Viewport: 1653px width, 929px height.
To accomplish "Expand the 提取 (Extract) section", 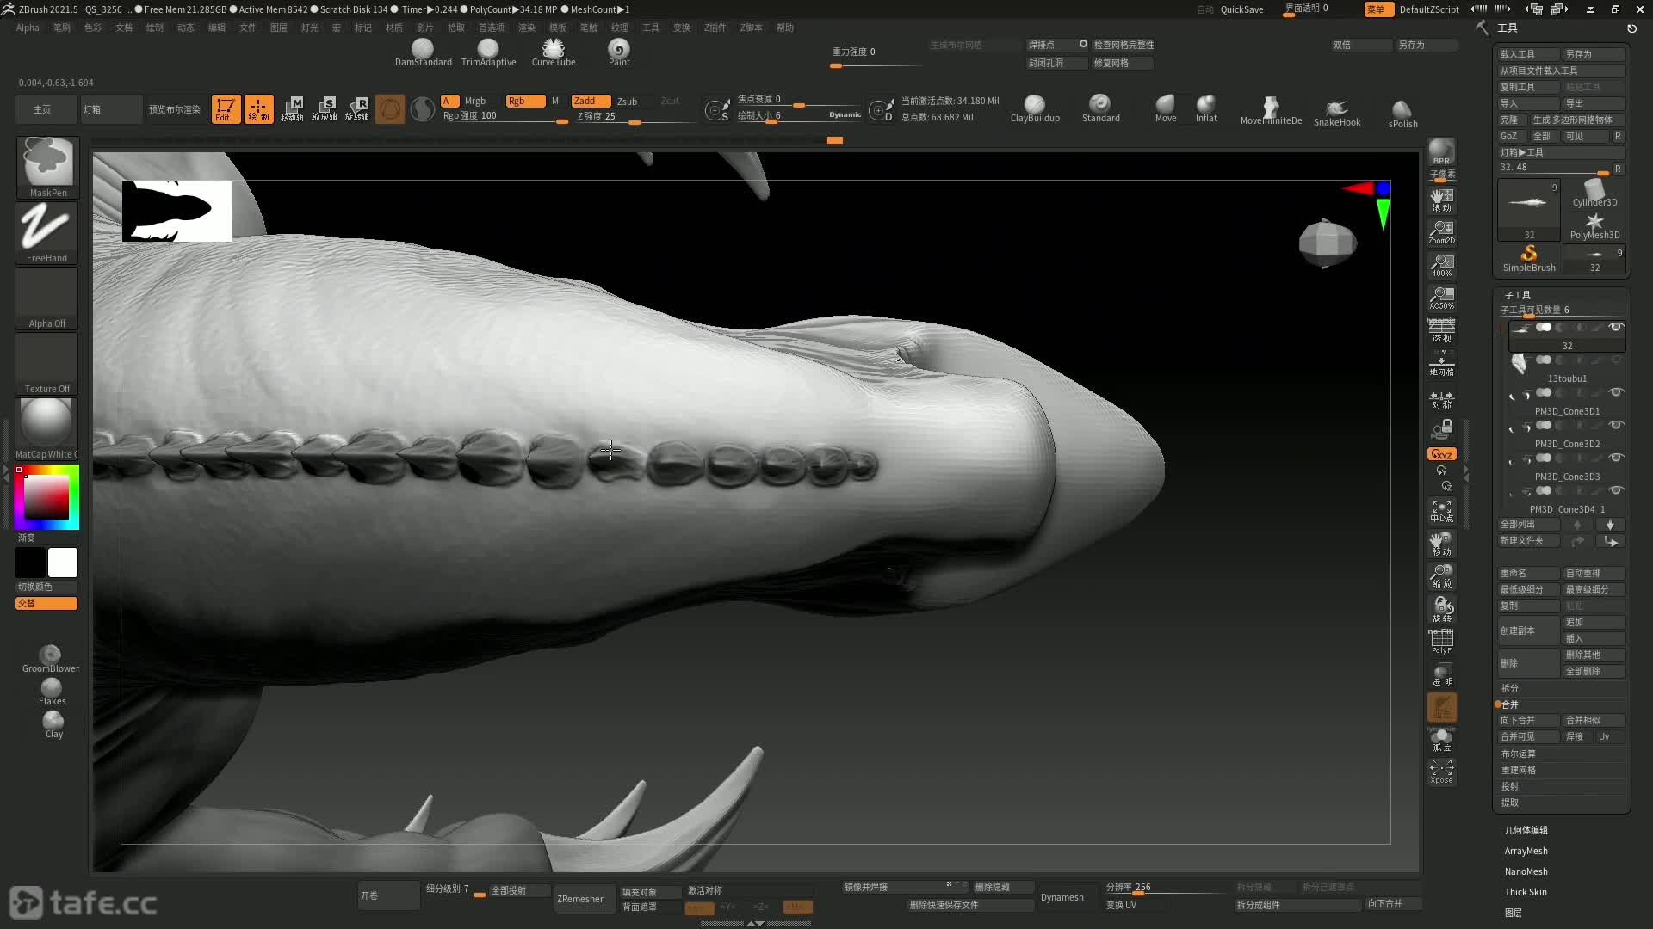I will pyautogui.click(x=1509, y=803).
